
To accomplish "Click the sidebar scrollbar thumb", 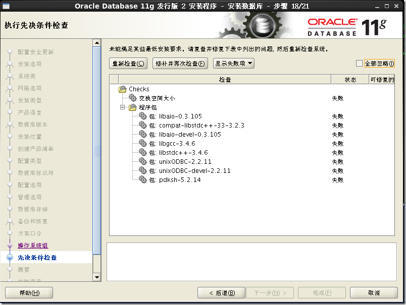I will (x=97, y=150).
